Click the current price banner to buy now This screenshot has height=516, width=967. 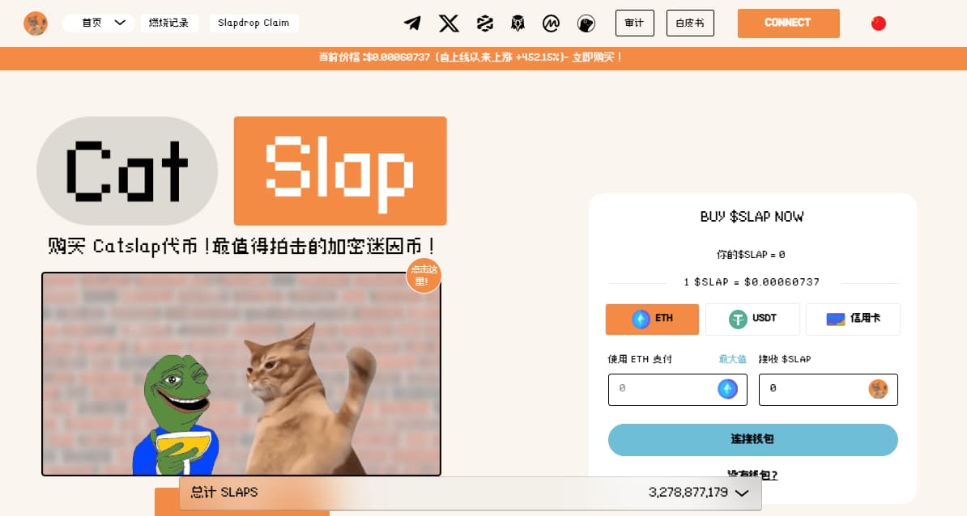point(471,57)
